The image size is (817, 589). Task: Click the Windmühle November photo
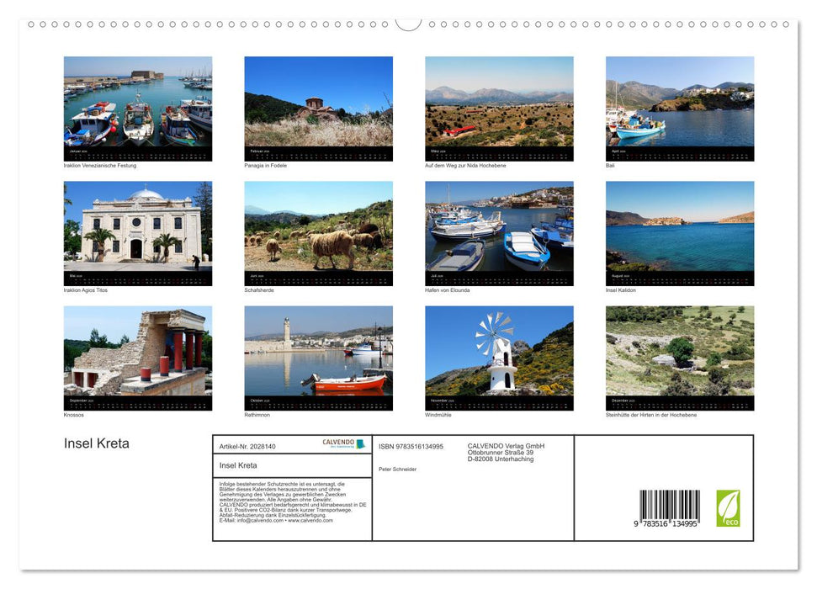499,357
